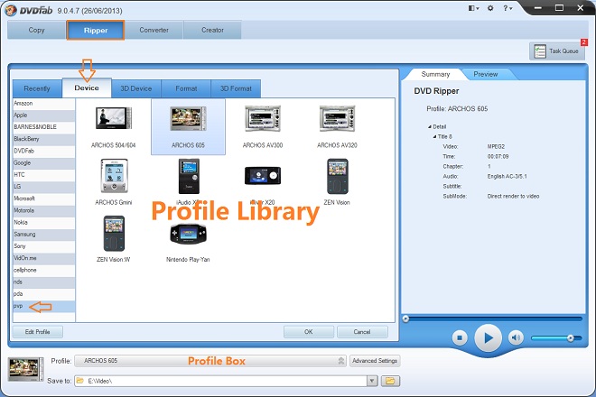Select HTC in the brand list

(43, 175)
